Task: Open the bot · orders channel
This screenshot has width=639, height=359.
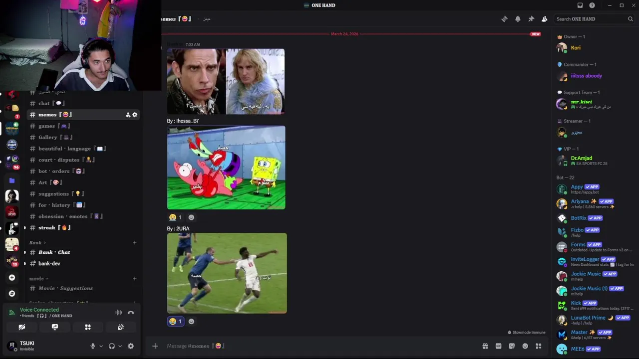Action: tap(83, 171)
